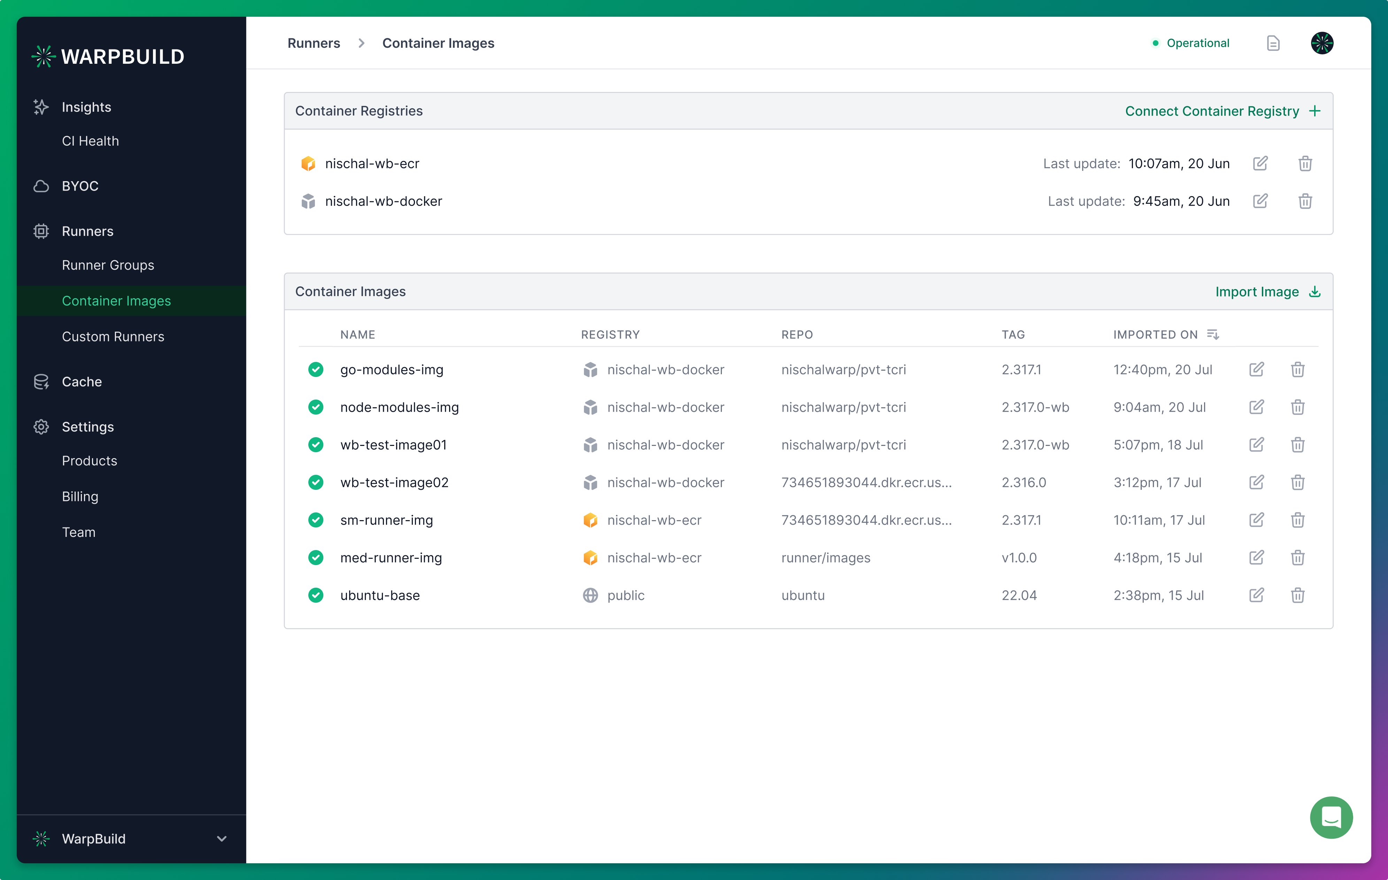Click delete icon for med-runner-img

click(1298, 557)
